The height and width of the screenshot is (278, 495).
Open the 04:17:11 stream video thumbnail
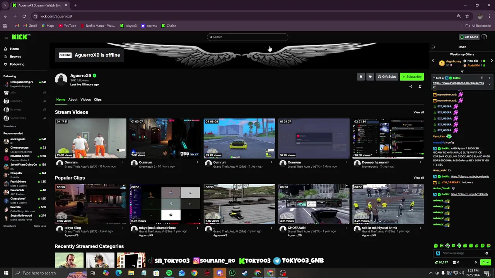click(x=90, y=139)
